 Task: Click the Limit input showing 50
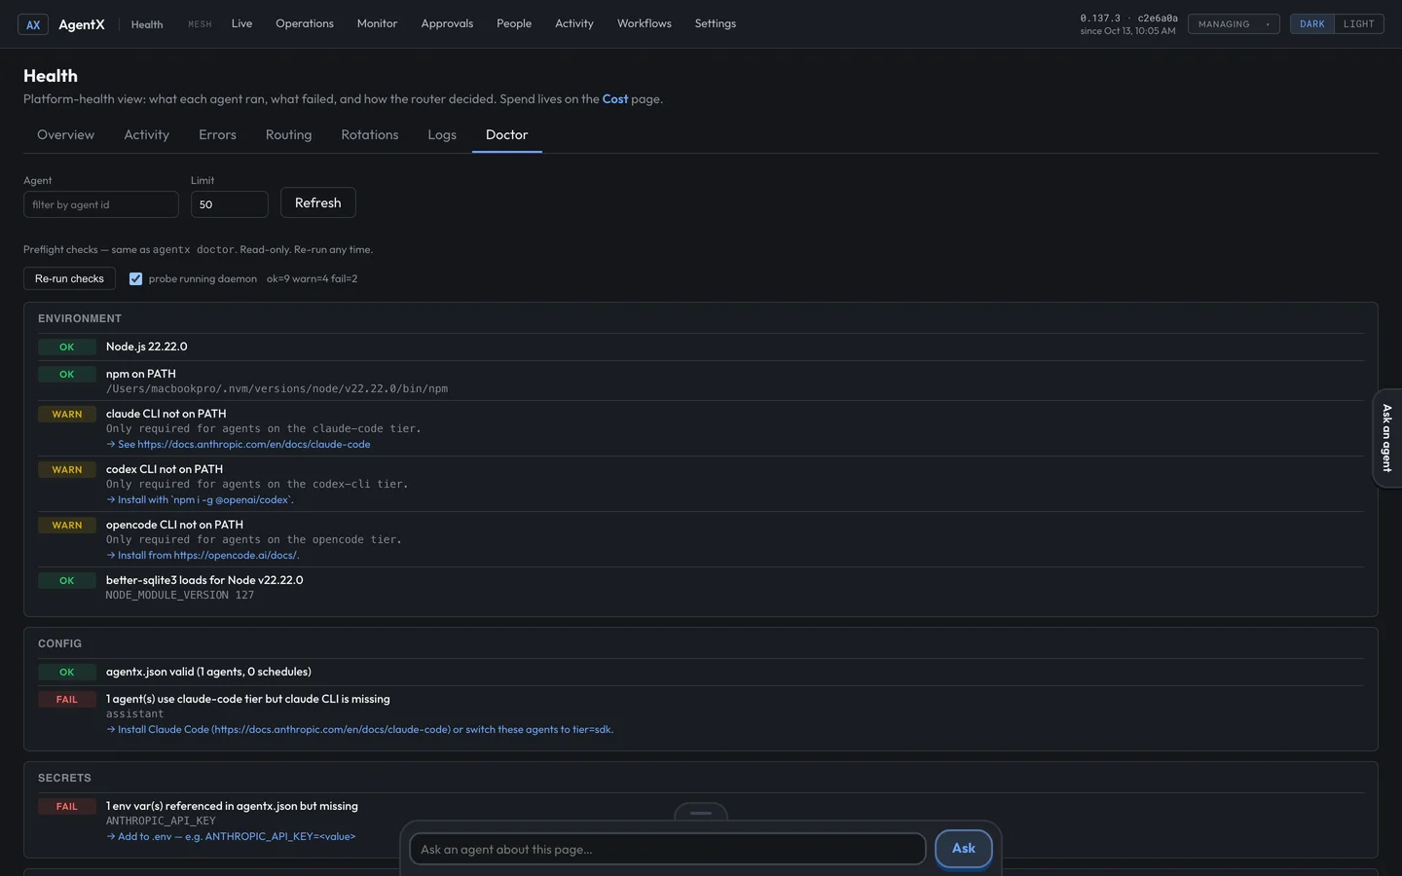(x=230, y=204)
